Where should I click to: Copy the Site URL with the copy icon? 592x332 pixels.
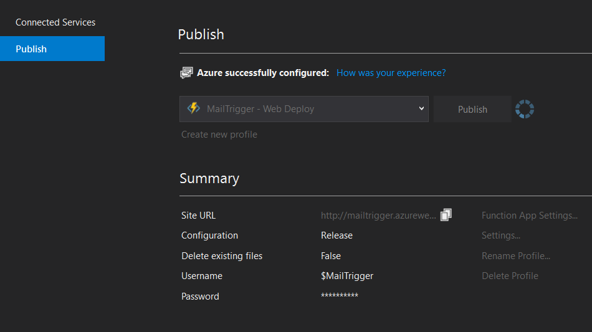[x=446, y=215]
